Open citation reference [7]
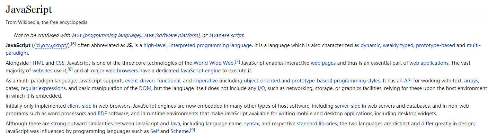 point(237,62)
